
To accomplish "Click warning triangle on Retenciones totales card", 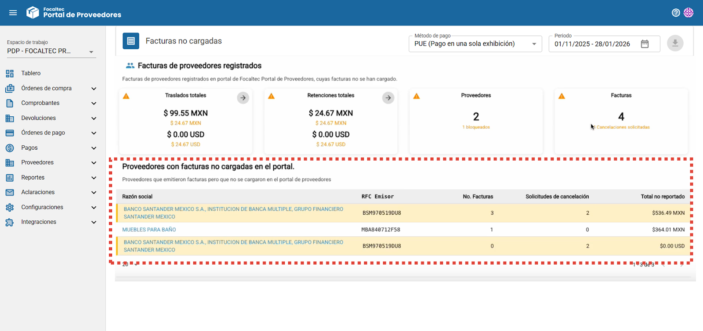I will [271, 96].
